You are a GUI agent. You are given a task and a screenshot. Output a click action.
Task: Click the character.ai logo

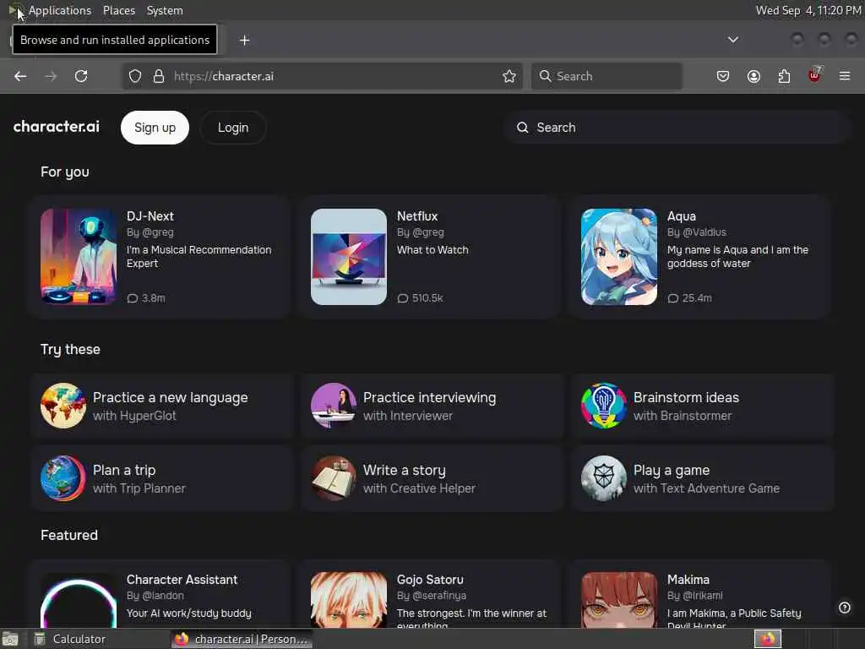click(x=57, y=127)
